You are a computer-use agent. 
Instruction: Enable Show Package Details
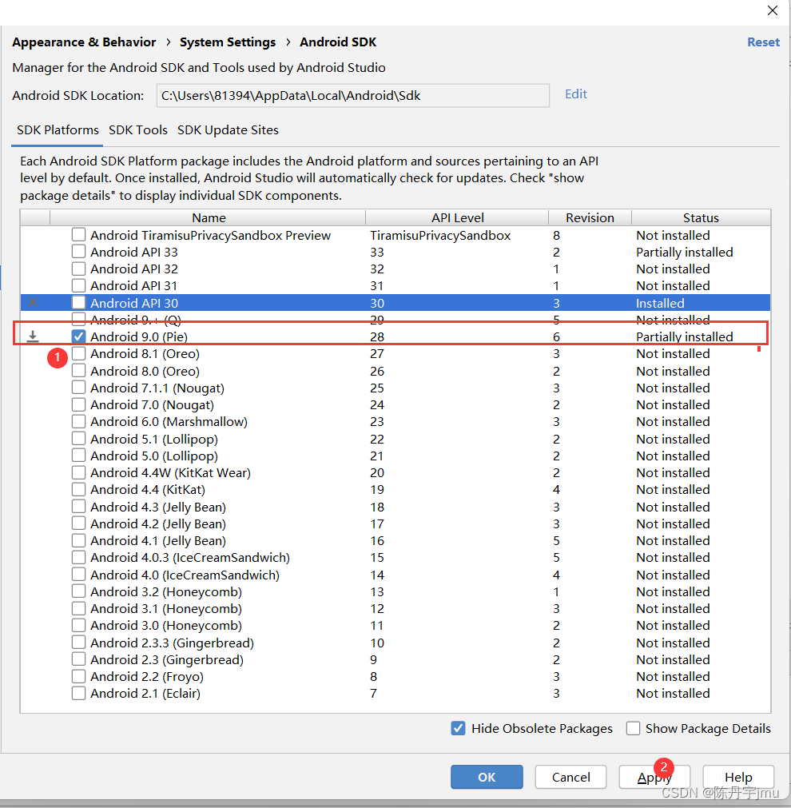[633, 728]
